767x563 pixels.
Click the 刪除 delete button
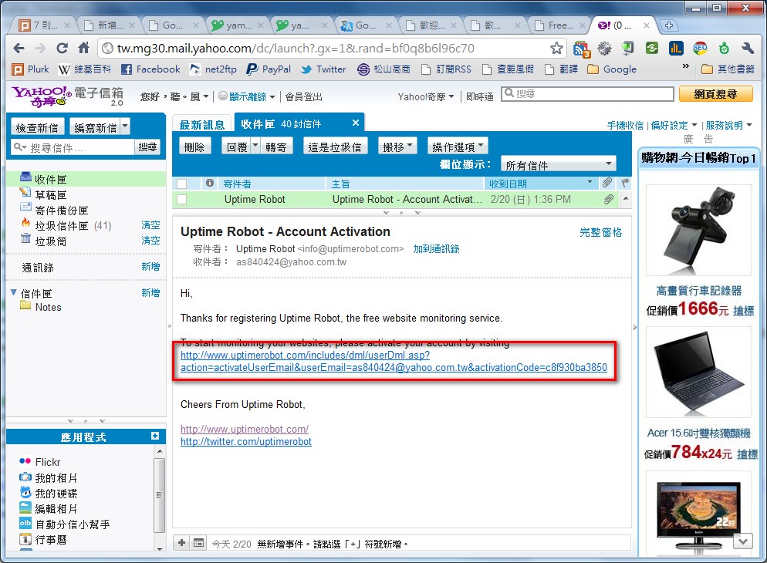point(194,147)
